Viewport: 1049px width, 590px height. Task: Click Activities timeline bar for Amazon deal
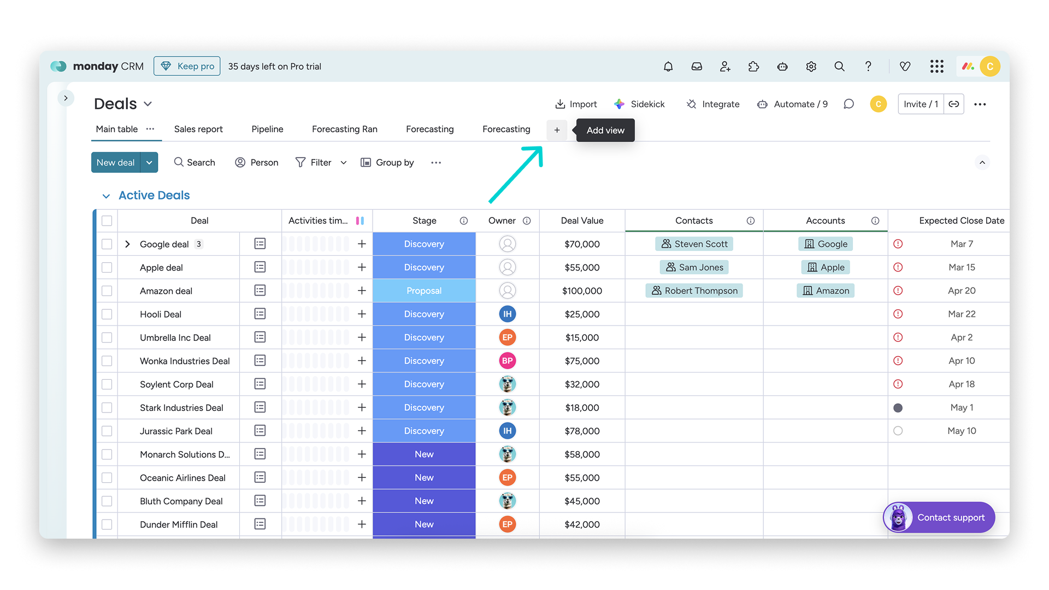pyautogui.click(x=316, y=291)
